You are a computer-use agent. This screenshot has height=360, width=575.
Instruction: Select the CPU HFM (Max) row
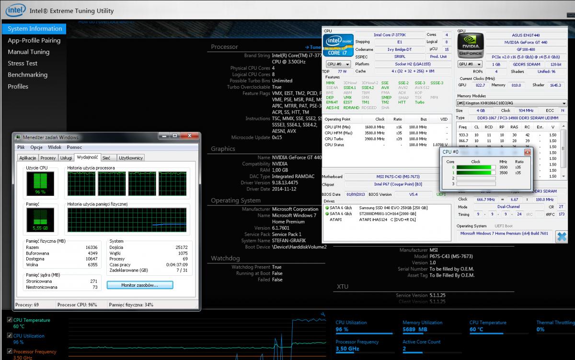pos(387,133)
